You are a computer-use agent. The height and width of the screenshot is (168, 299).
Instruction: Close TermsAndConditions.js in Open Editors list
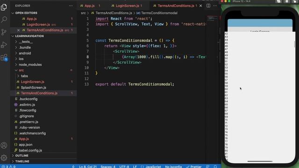pos(18,30)
